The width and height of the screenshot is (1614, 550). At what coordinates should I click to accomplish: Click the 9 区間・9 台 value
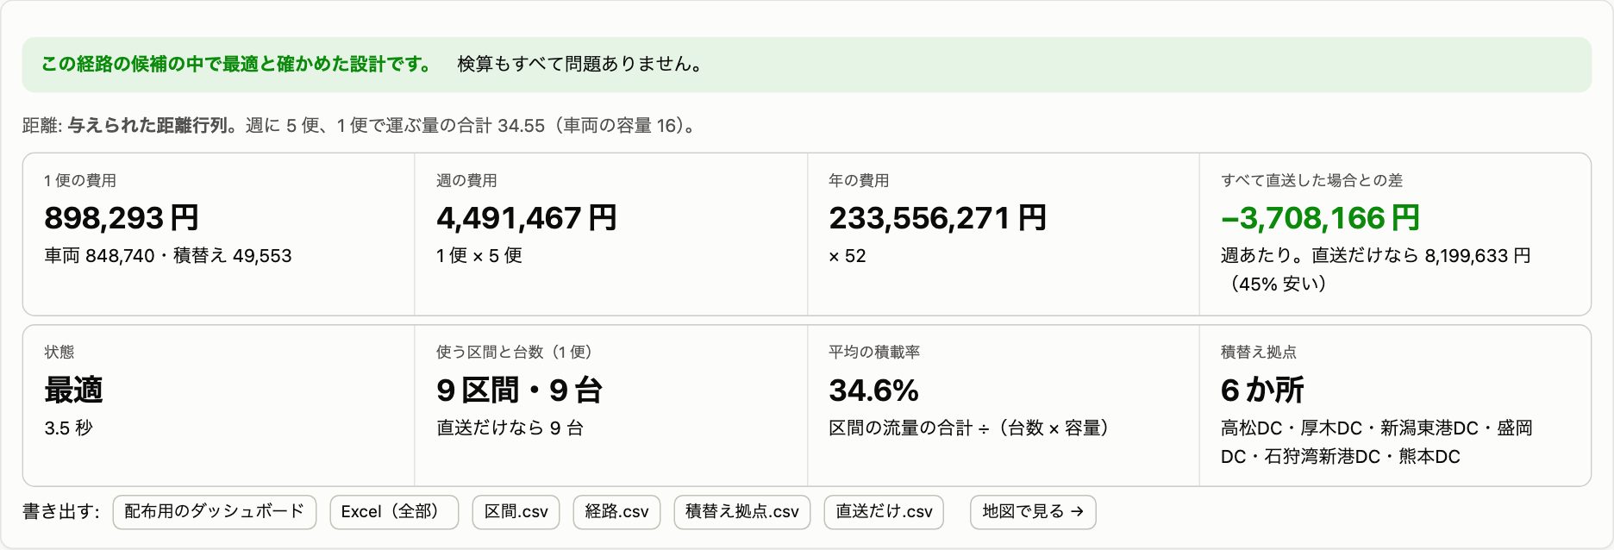point(519,391)
